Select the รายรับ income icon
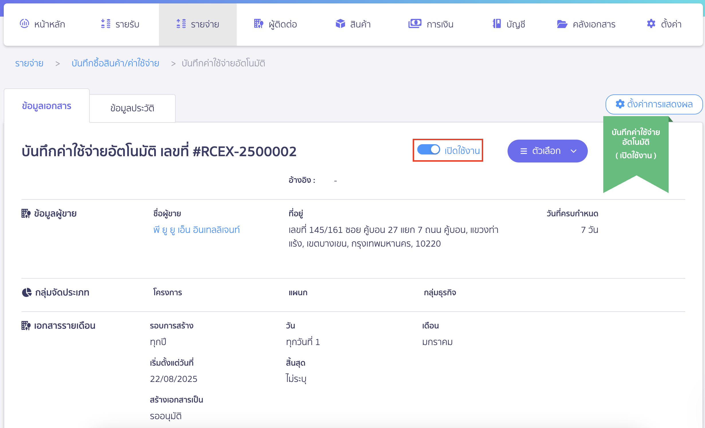Screen dimensions: 705x428 pyautogui.click(x=106, y=23)
